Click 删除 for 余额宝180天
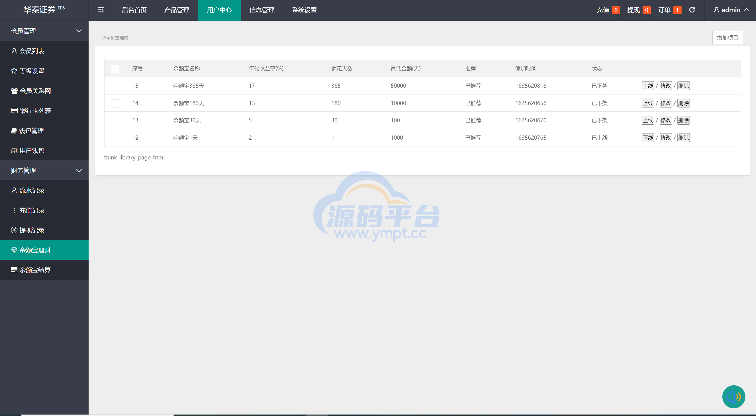 pos(683,103)
